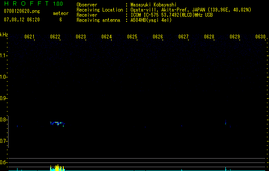The height and width of the screenshot is (171, 269).
Task: Click the 0626 time marker
Action: click(x=158, y=37)
